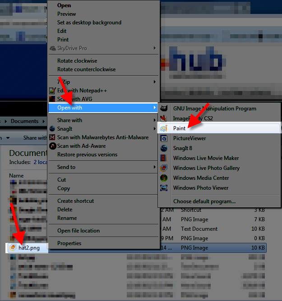The width and height of the screenshot is (282, 301).
Task: Expand the Send to submenu
Action: [155, 167]
